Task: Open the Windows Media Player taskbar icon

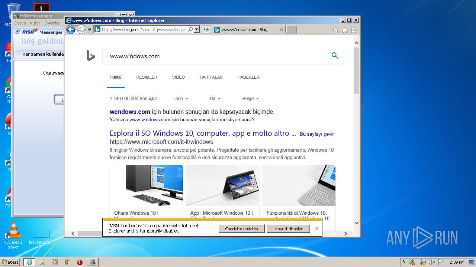Action: (55, 262)
